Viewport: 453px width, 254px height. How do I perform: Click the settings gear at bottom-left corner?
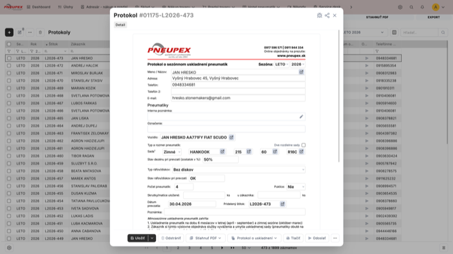point(9,248)
